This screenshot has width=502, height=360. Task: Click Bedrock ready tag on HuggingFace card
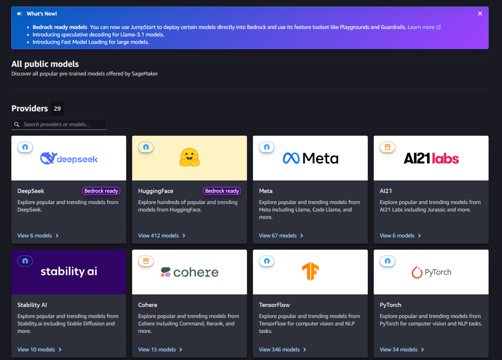point(222,191)
